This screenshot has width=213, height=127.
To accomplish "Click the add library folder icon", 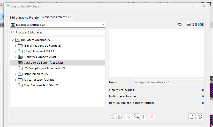I will tap(113, 117).
